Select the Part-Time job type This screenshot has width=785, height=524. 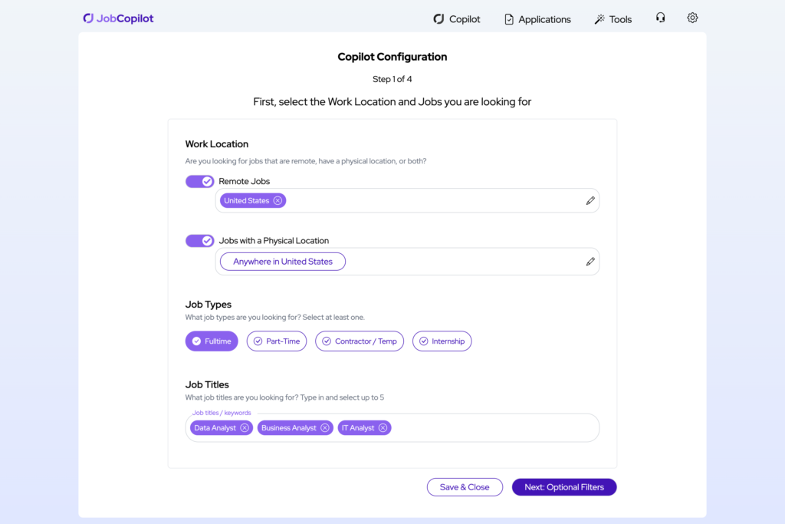click(277, 341)
